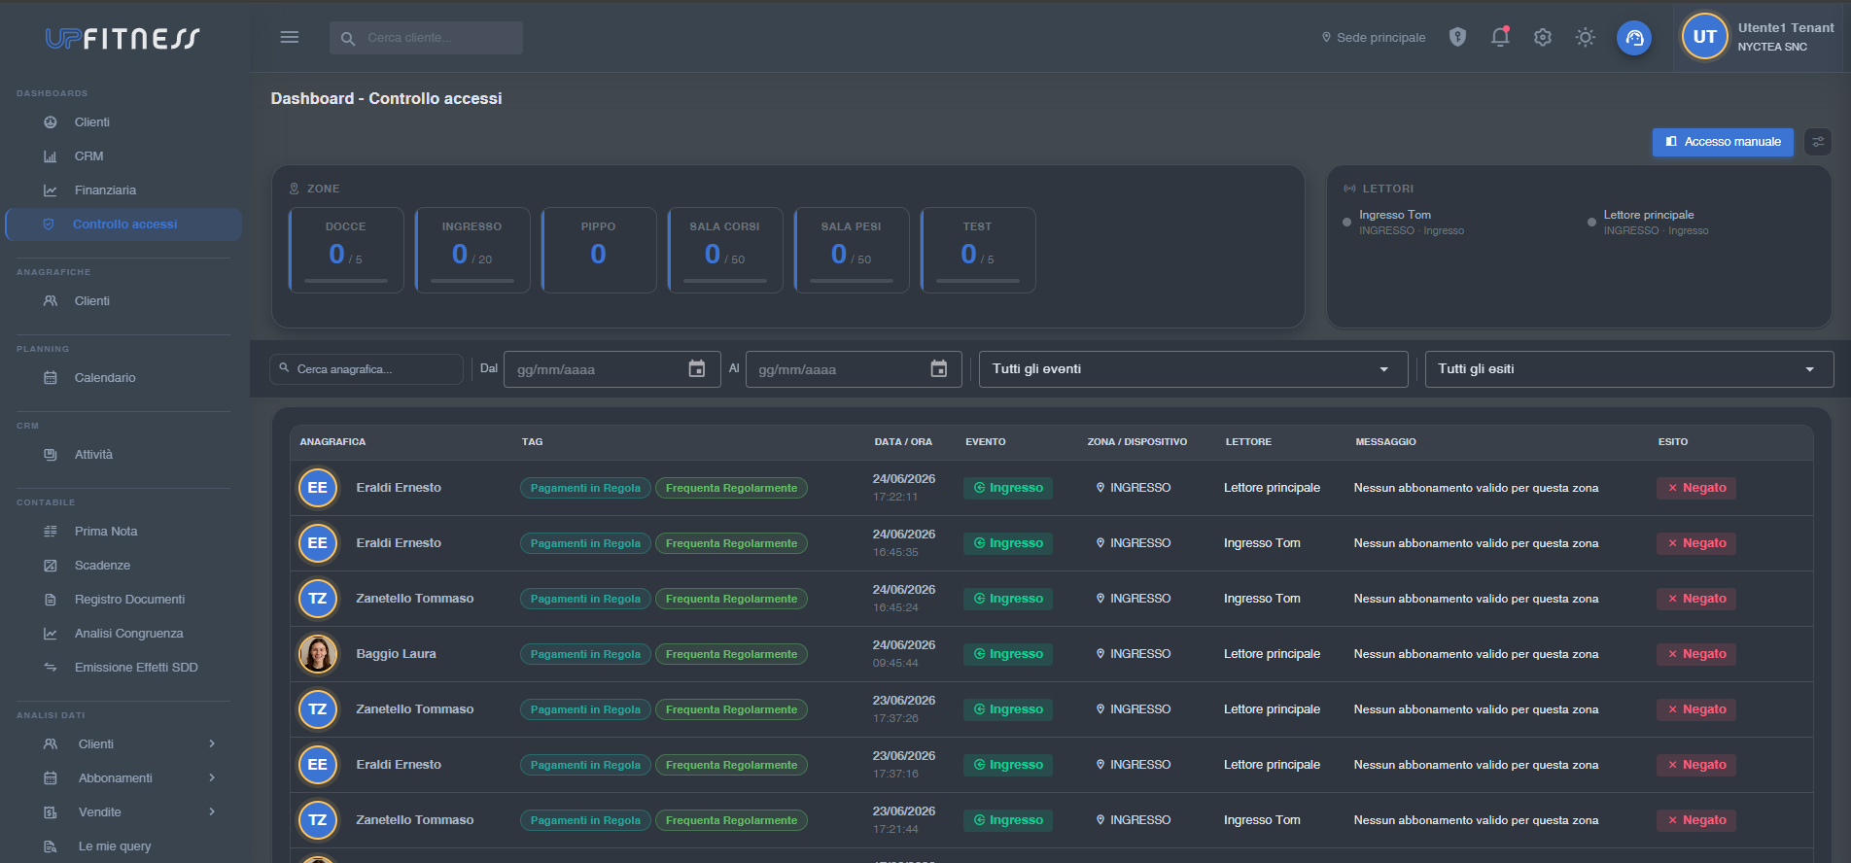Open notifications bell
1851x863 pixels.
pos(1500,37)
